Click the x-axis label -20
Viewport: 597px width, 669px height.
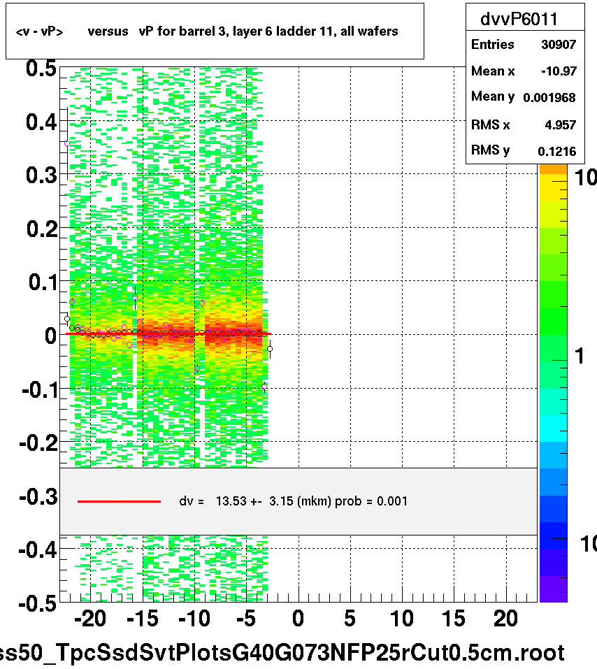tap(90, 619)
